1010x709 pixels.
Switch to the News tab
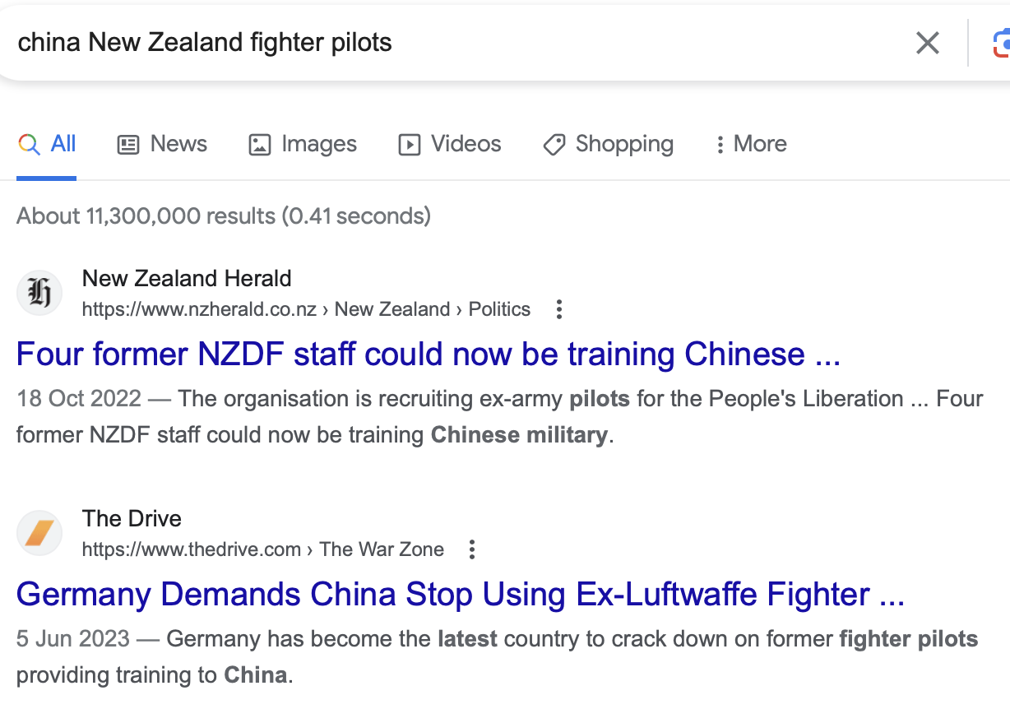[x=163, y=144]
